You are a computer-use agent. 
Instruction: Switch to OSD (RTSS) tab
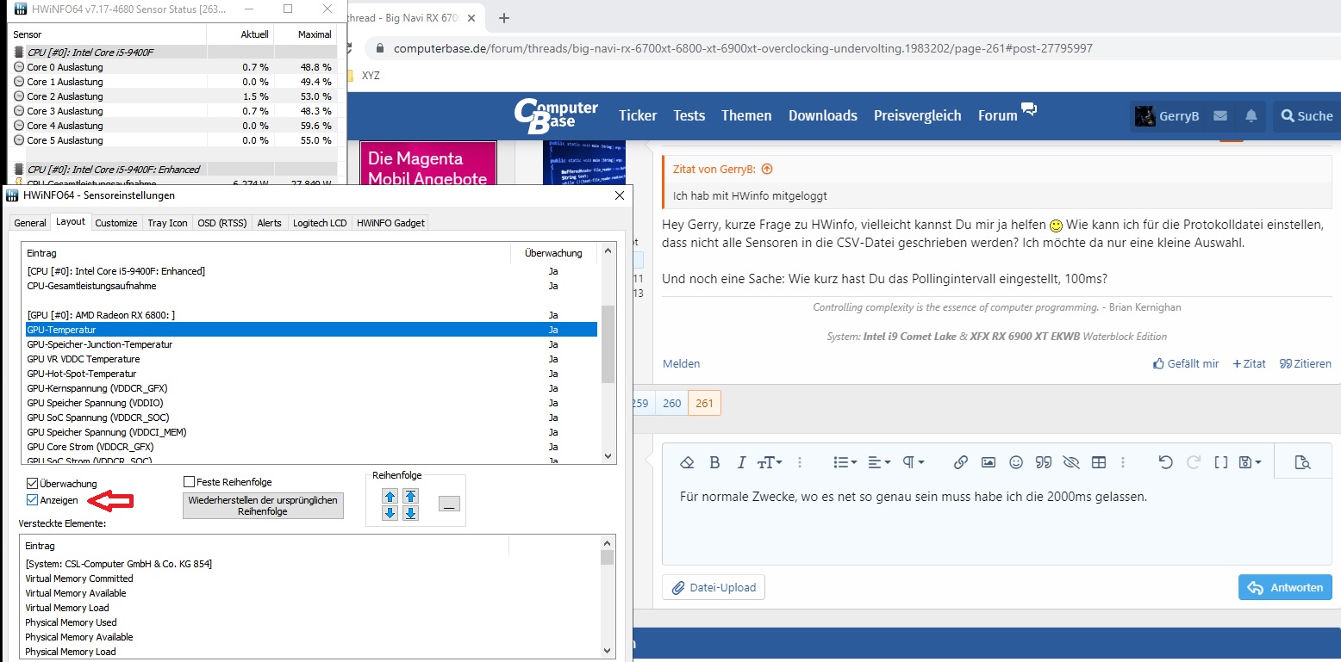point(222,223)
